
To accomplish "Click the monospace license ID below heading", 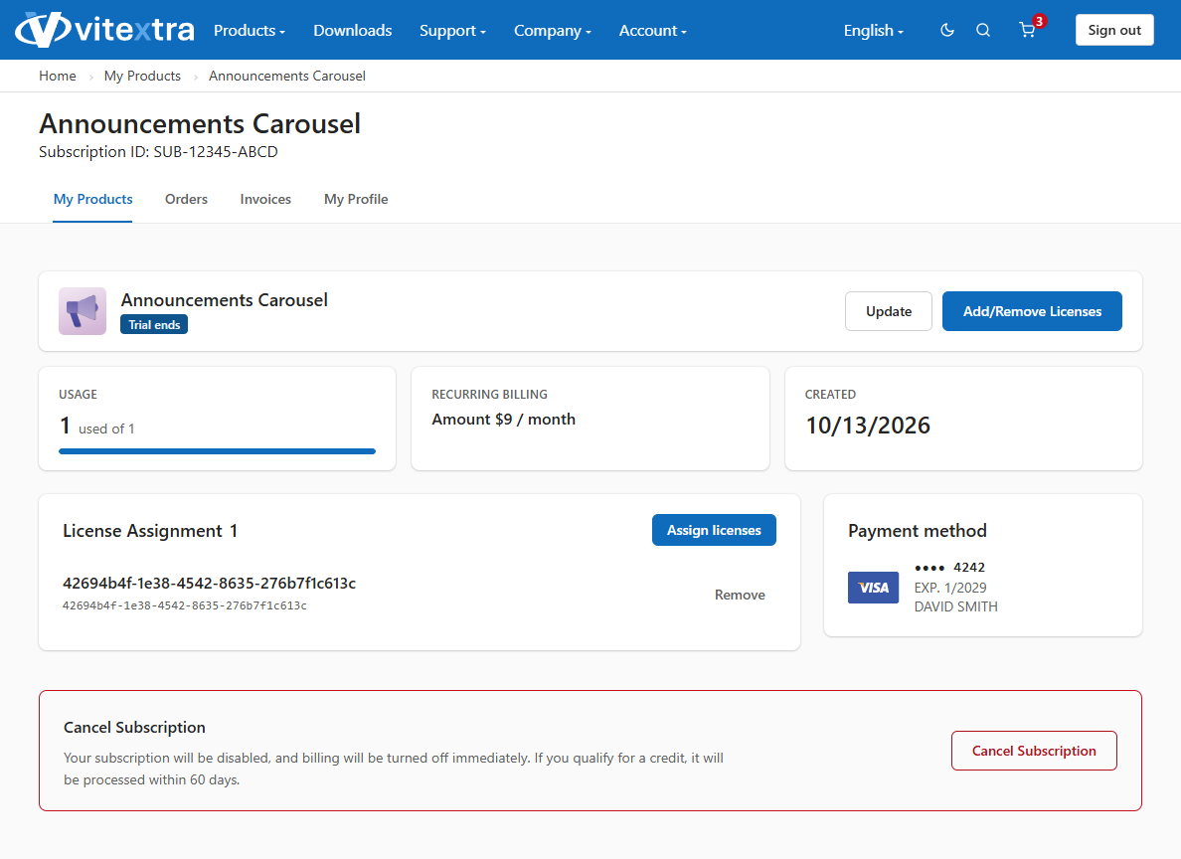I will (x=185, y=605).
